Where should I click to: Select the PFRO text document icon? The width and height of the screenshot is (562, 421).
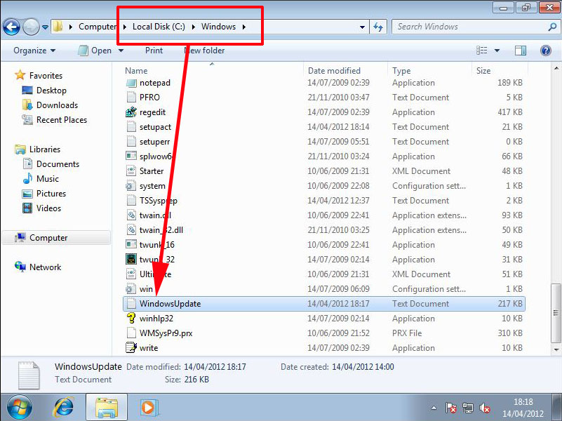coord(131,98)
